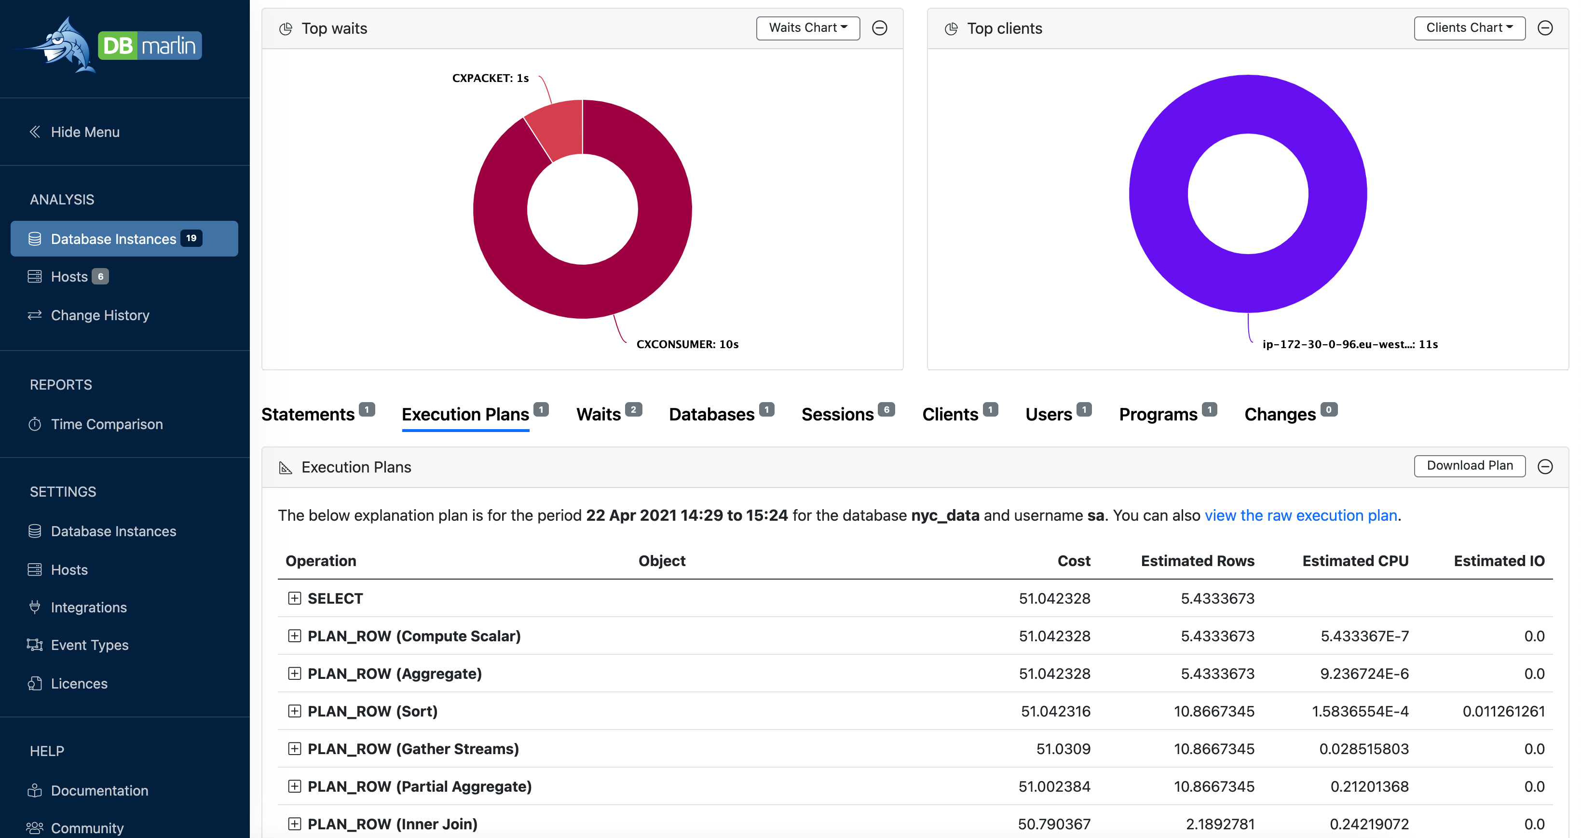Open Integrations settings
This screenshot has width=1581, height=838.
tap(89, 608)
